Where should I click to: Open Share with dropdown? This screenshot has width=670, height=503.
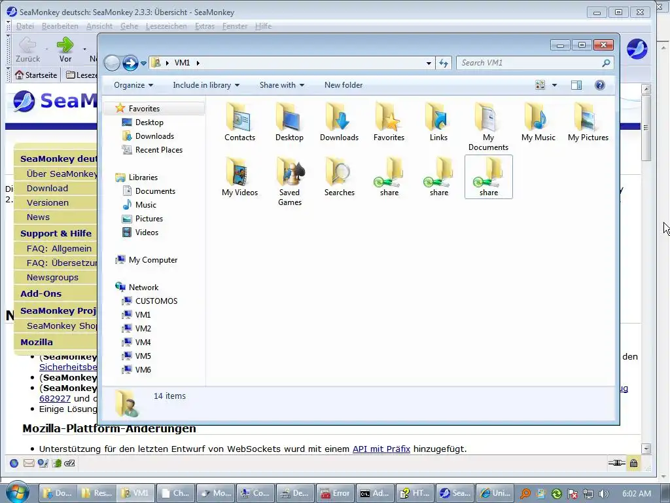click(x=282, y=85)
